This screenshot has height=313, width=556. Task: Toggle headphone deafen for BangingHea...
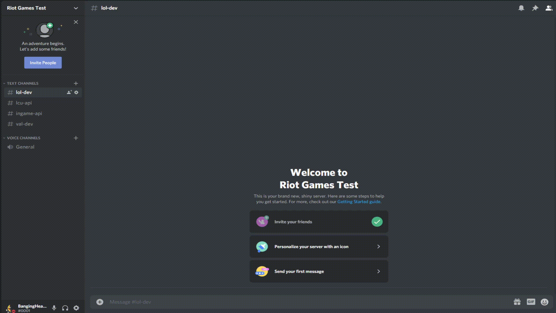click(x=65, y=308)
